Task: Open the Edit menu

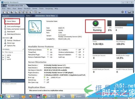Action: coord(9,9)
